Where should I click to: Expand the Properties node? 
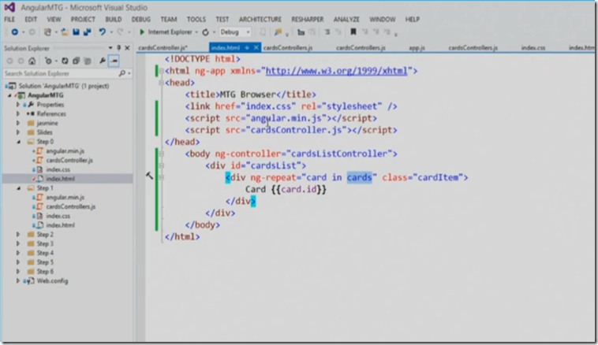click(x=18, y=104)
